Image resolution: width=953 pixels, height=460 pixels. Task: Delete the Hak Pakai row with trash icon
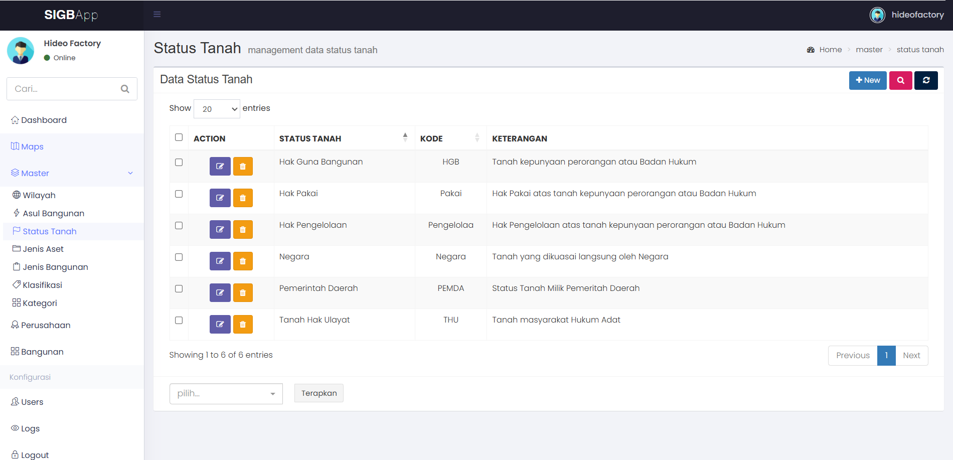(243, 198)
